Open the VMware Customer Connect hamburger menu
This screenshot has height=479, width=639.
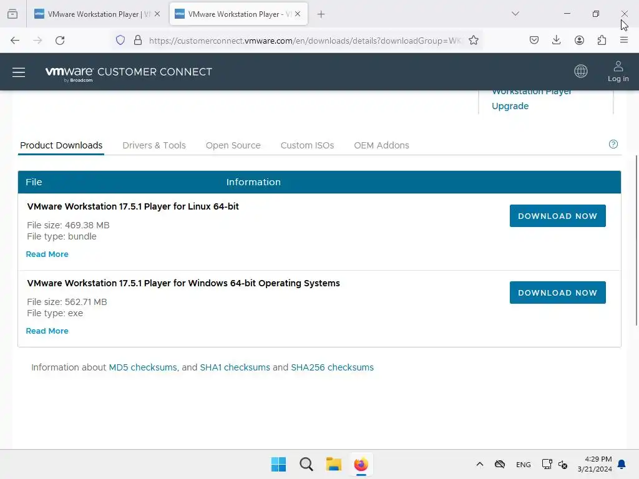(x=18, y=72)
